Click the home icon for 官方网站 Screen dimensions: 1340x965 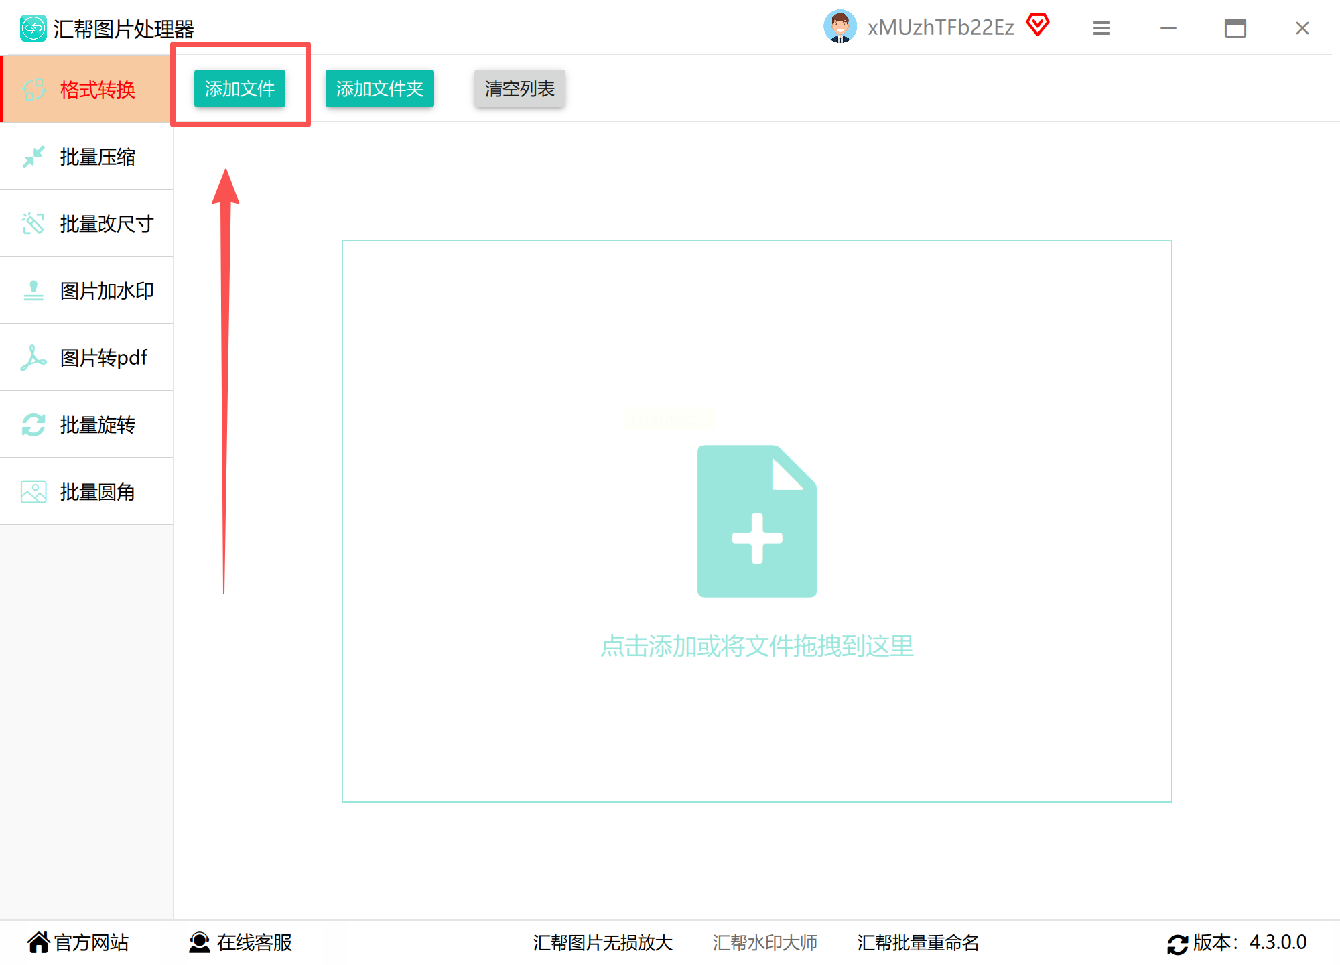pos(38,942)
